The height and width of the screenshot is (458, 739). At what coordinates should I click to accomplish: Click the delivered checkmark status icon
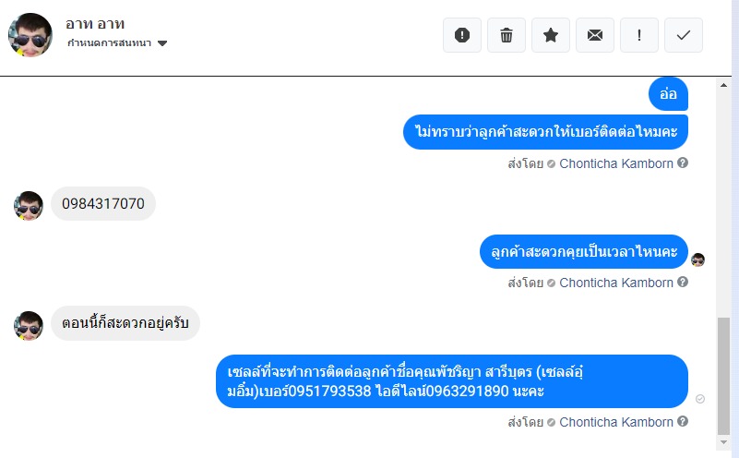point(700,399)
